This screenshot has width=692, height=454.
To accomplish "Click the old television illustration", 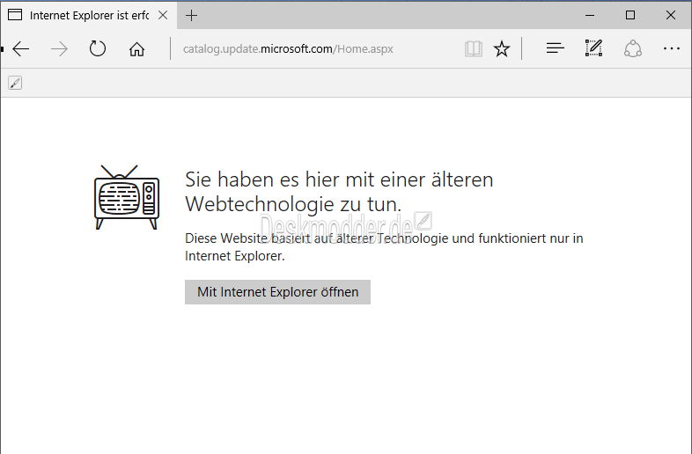I will 127,197.
